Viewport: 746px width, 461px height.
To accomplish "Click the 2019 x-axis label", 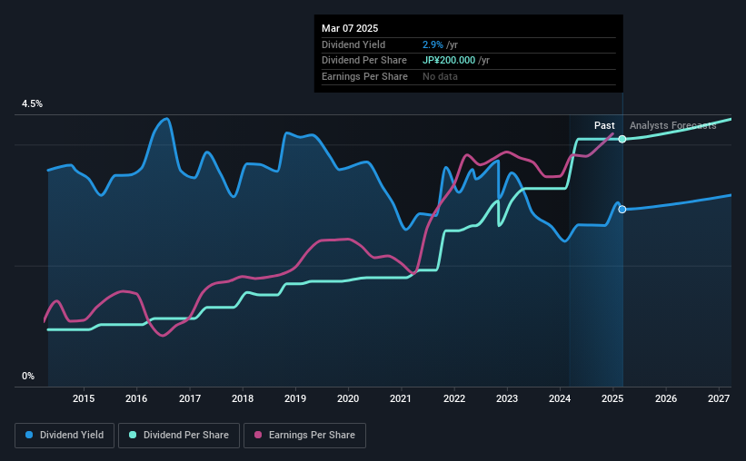I will pyautogui.click(x=295, y=398).
